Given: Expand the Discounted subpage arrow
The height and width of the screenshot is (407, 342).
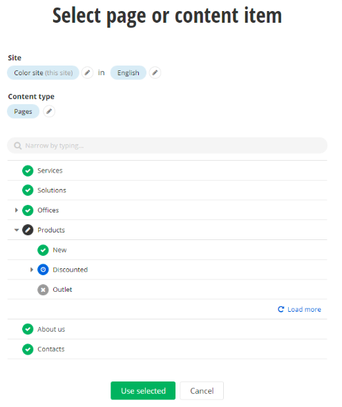Looking at the screenshot, I should (32, 270).
